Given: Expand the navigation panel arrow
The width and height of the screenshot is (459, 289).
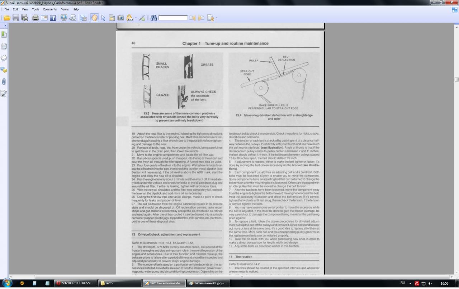Looking at the screenshot, I should tap(5, 26).
